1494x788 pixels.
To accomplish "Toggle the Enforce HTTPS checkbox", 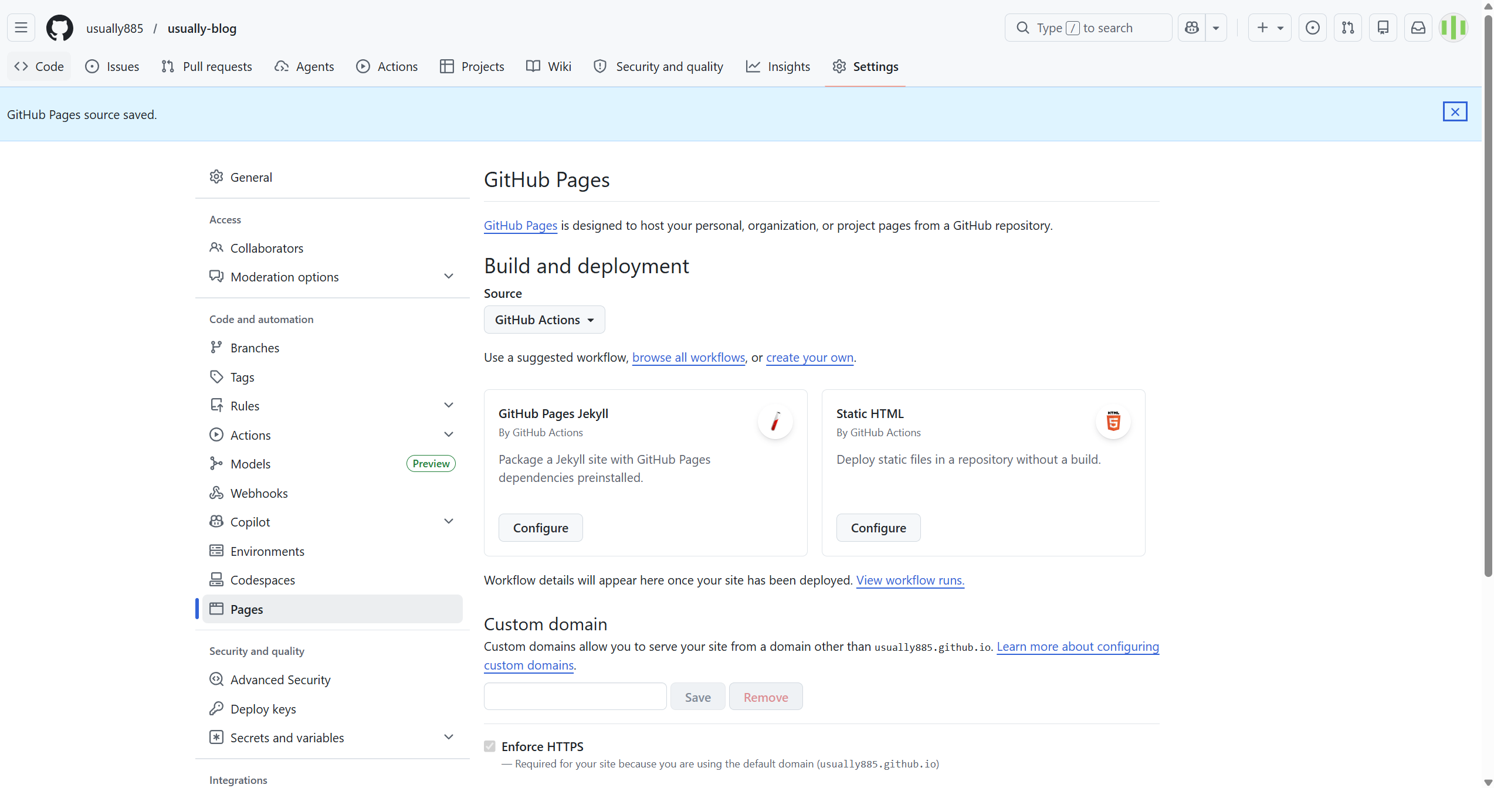I will tap(490, 746).
